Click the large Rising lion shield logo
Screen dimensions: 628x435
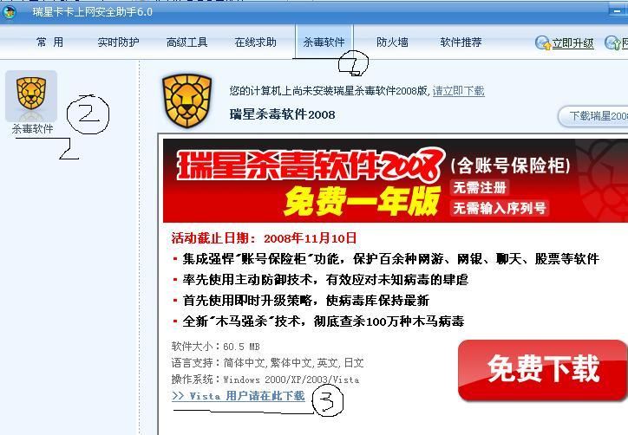186,101
